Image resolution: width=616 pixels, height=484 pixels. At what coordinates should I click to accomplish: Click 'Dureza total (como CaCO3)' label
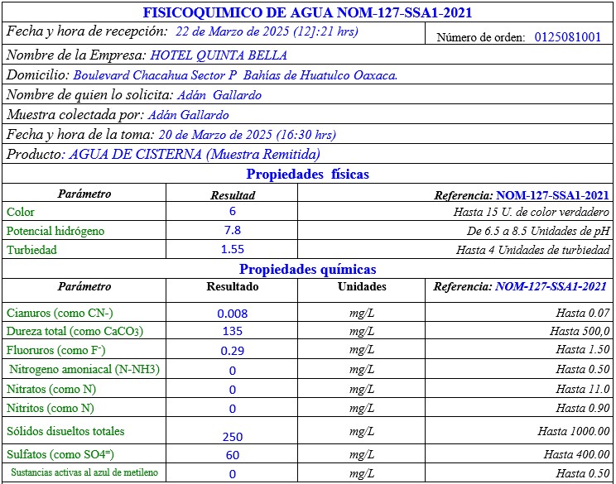75,331
